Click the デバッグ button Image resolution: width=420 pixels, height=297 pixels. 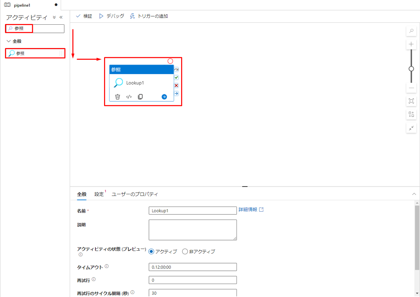coord(112,16)
